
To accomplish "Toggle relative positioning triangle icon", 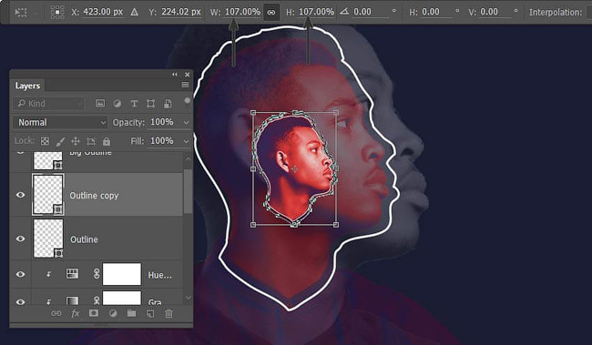I will pos(134,12).
